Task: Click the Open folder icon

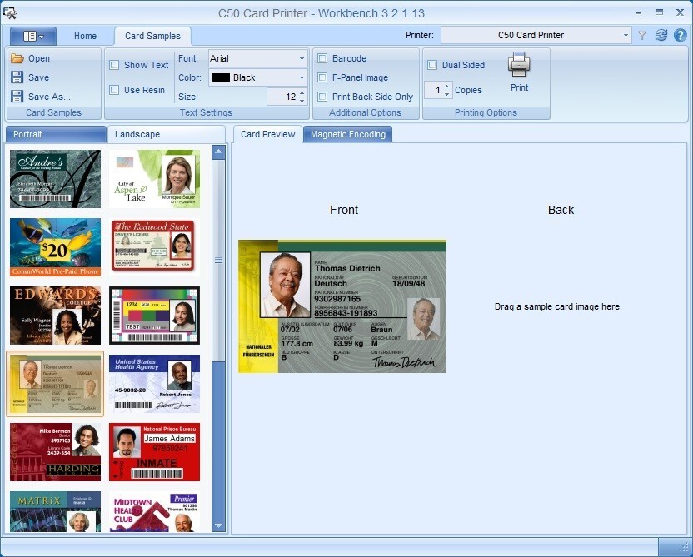Action: pos(17,58)
